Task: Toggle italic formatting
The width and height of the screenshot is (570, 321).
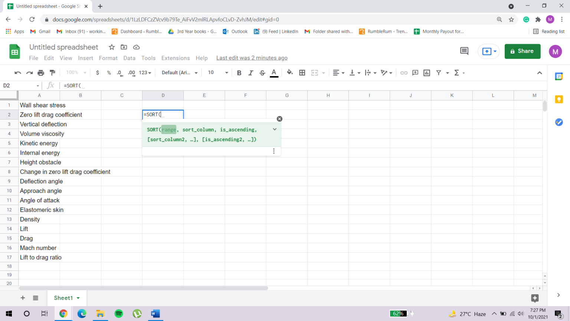Action: 250,72
